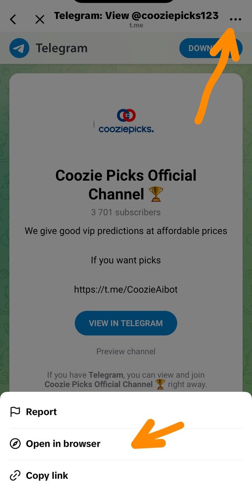Tap the Coozie Picks Official Channel title

coord(126,185)
